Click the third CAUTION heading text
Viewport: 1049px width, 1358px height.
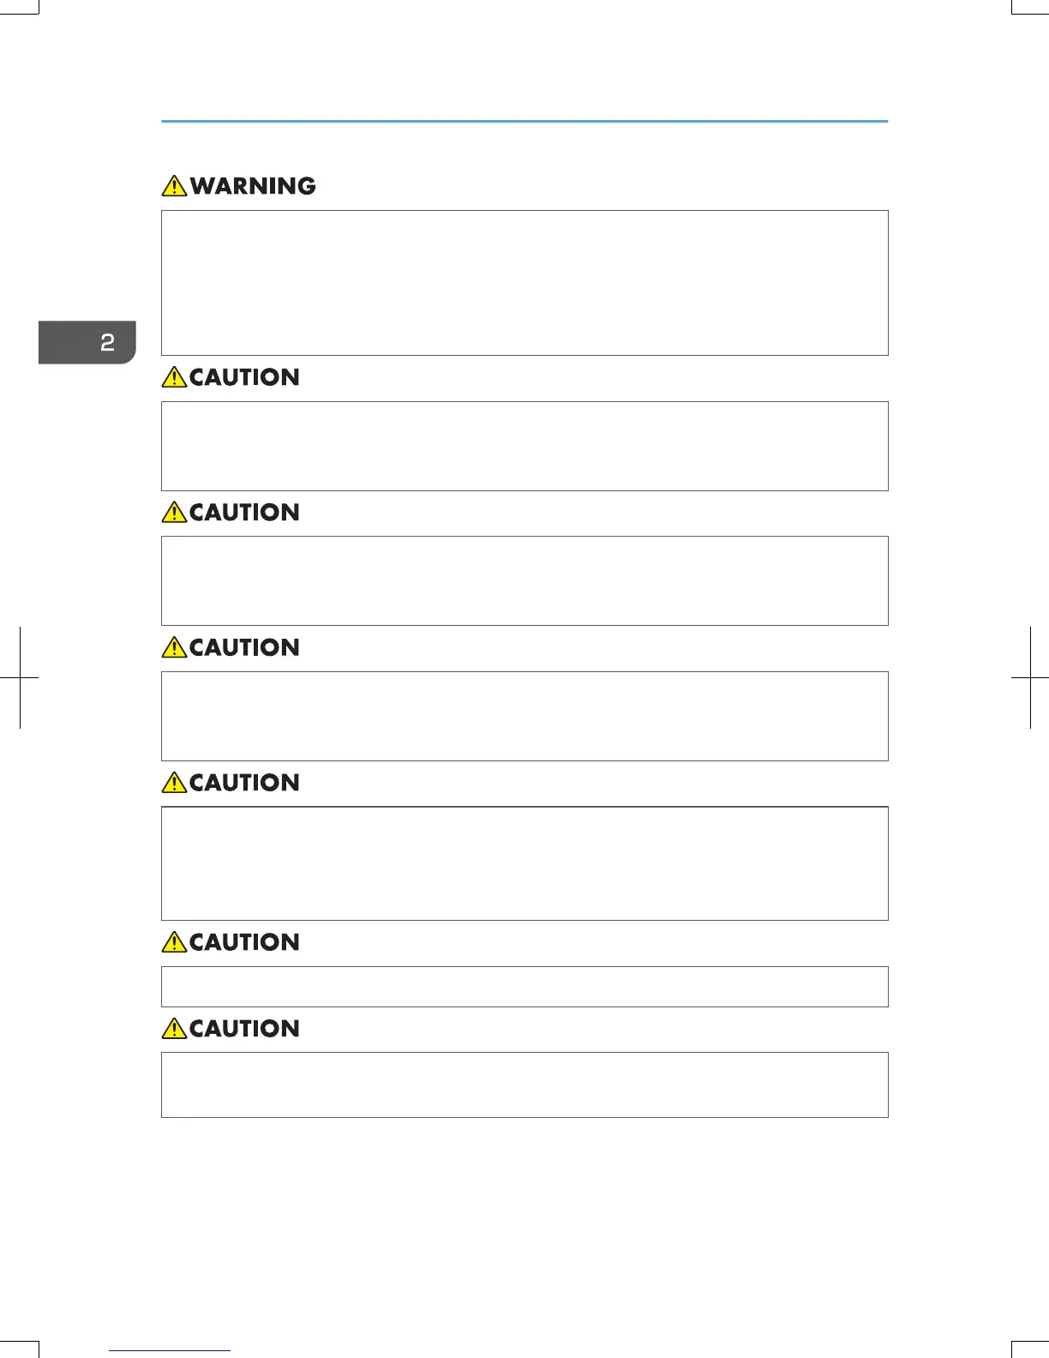tap(244, 647)
